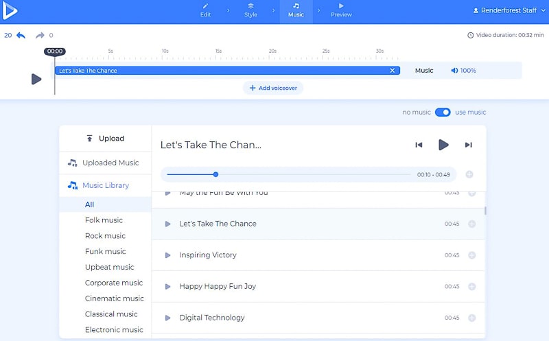Toggle the use music switch

point(443,113)
